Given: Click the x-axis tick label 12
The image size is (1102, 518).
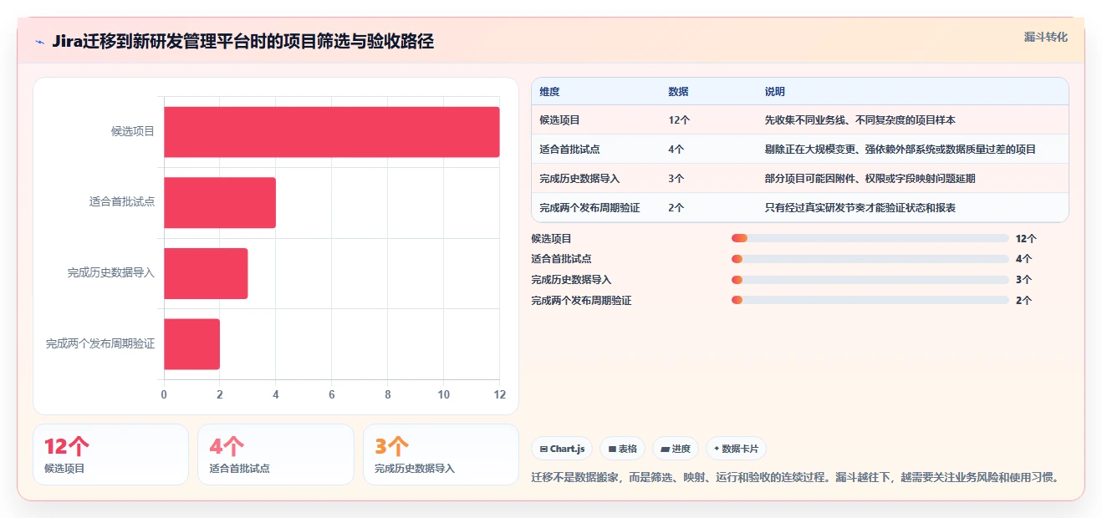Looking at the screenshot, I should tap(500, 394).
